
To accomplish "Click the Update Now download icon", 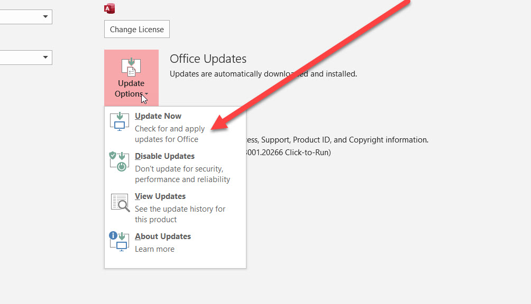I will [x=119, y=121].
